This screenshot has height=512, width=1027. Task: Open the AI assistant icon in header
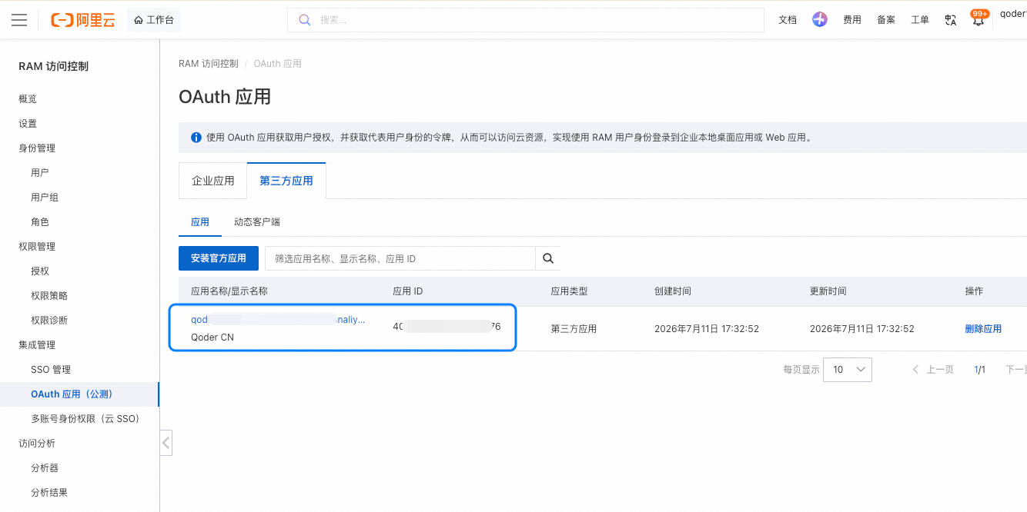[819, 20]
